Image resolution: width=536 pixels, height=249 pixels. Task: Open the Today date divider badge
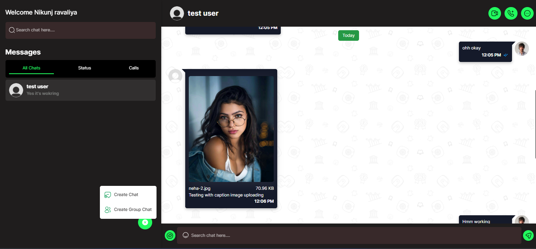click(348, 35)
